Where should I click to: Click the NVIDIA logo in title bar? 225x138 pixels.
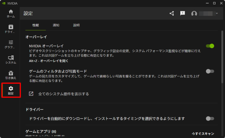[4, 3]
